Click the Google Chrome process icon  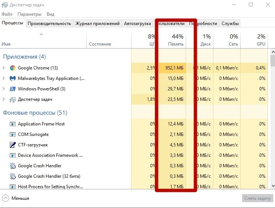13,68
